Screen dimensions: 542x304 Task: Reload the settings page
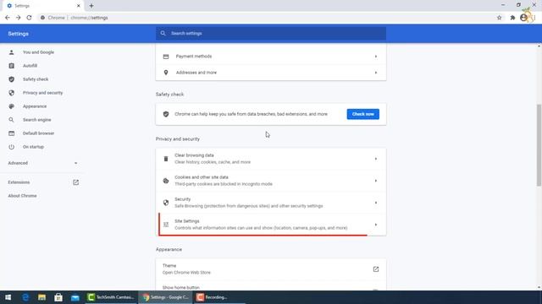pyautogui.click(x=29, y=18)
